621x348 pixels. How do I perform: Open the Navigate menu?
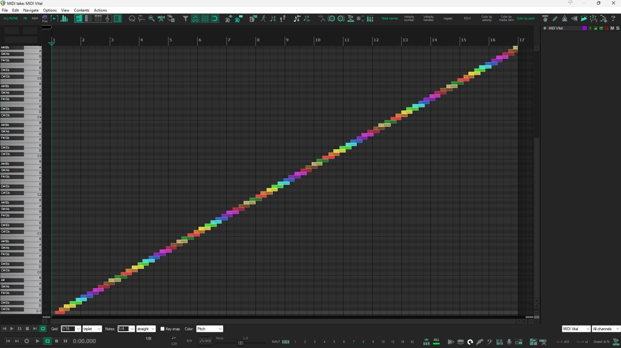click(x=31, y=10)
